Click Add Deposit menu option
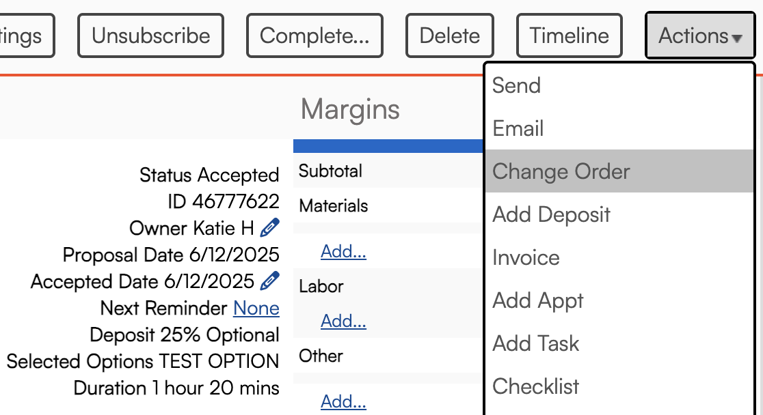 (551, 214)
